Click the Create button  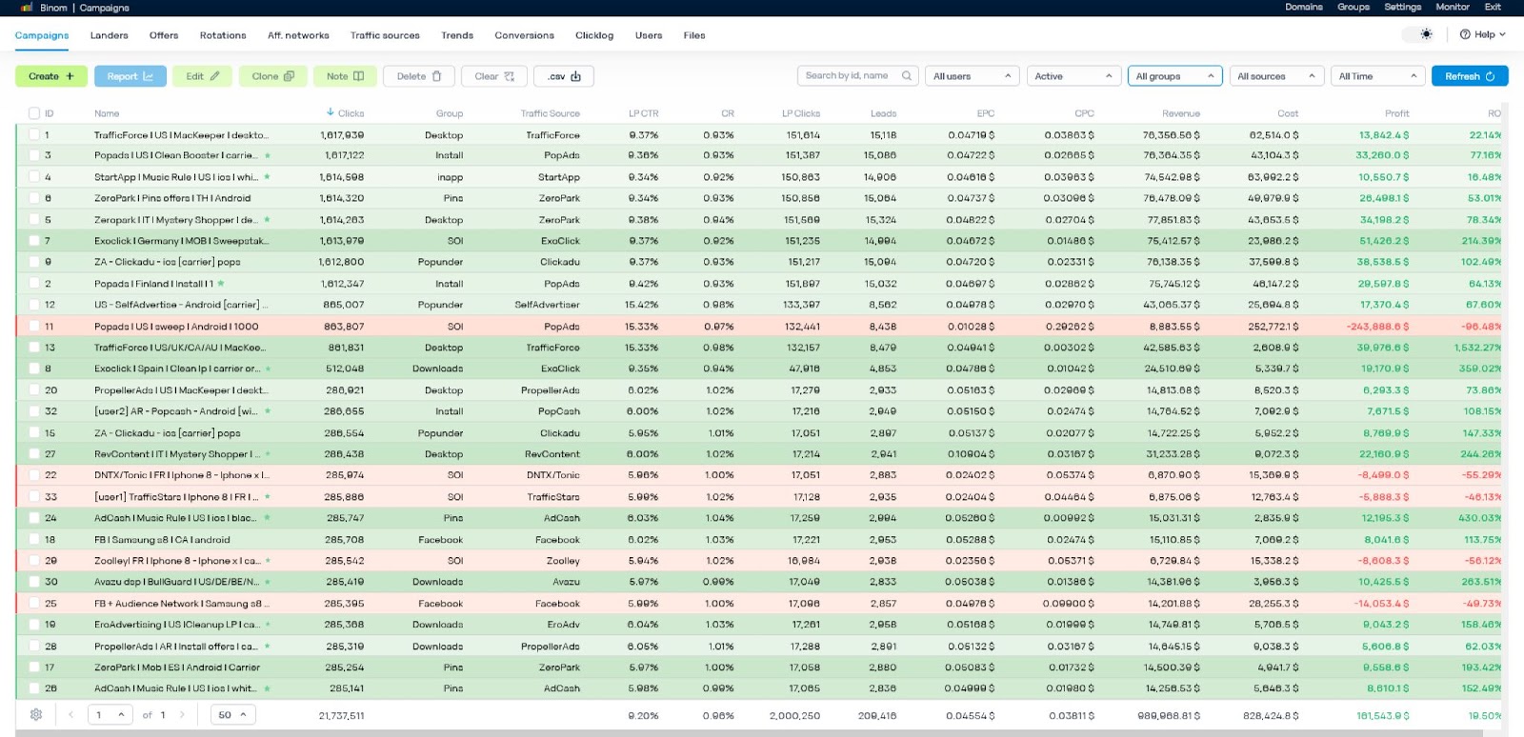[51, 76]
